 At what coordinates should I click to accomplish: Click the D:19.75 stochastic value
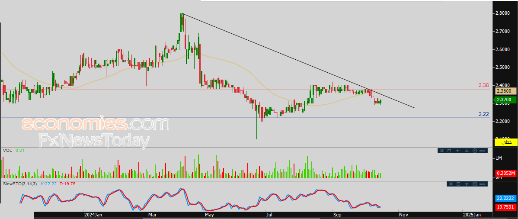click(x=67, y=183)
